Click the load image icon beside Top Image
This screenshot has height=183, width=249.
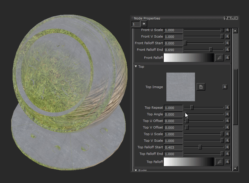(x=201, y=87)
